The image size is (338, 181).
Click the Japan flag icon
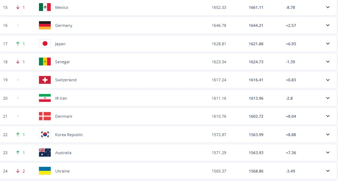tap(45, 44)
